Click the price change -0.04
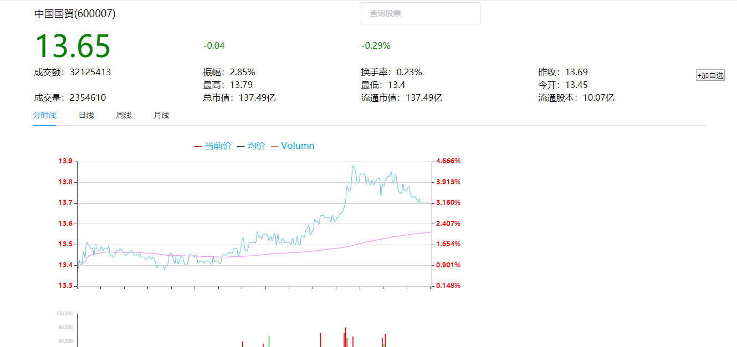Screen dimensions: 737x347 point(214,45)
